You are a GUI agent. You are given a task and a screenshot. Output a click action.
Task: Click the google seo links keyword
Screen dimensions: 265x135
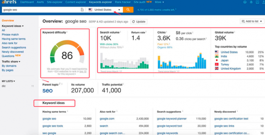tap(224, 126)
